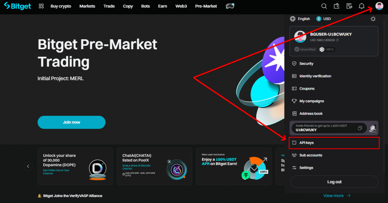Screen dimensions: 388x203
Task: Select Sub accounts in the menu
Action: (x=334, y=155)
